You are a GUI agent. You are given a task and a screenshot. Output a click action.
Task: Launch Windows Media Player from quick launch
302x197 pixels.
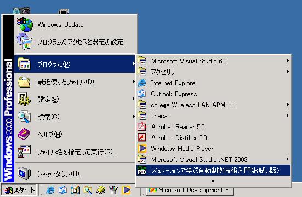point(126,190)
